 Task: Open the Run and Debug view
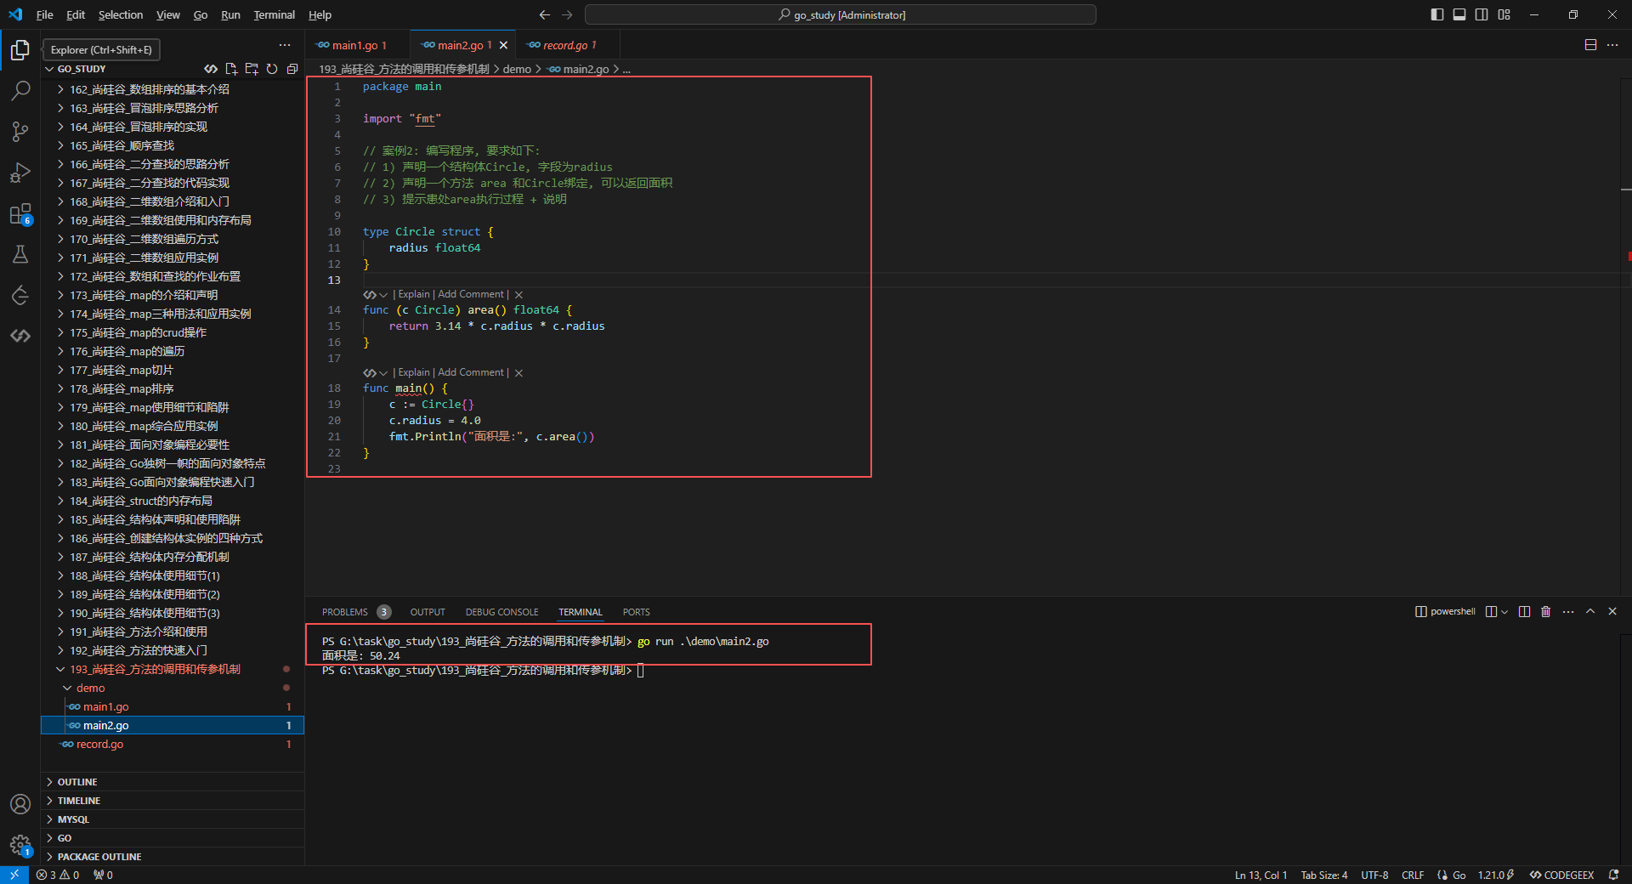coord(20,173)
